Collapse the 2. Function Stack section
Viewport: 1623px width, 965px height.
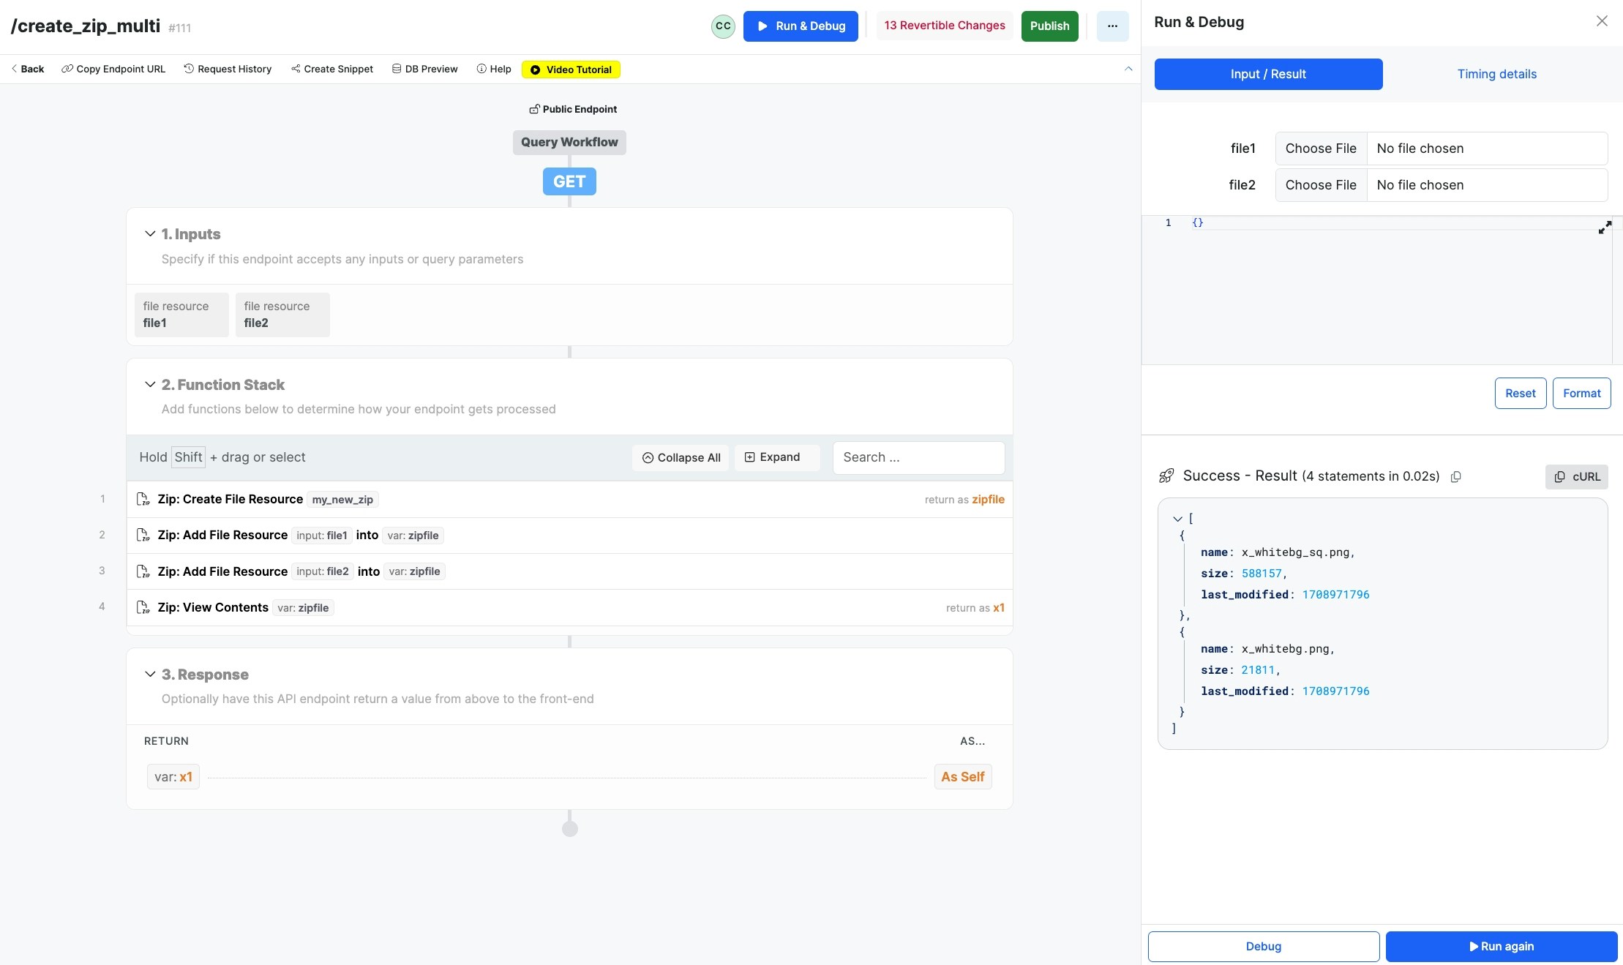150,385
